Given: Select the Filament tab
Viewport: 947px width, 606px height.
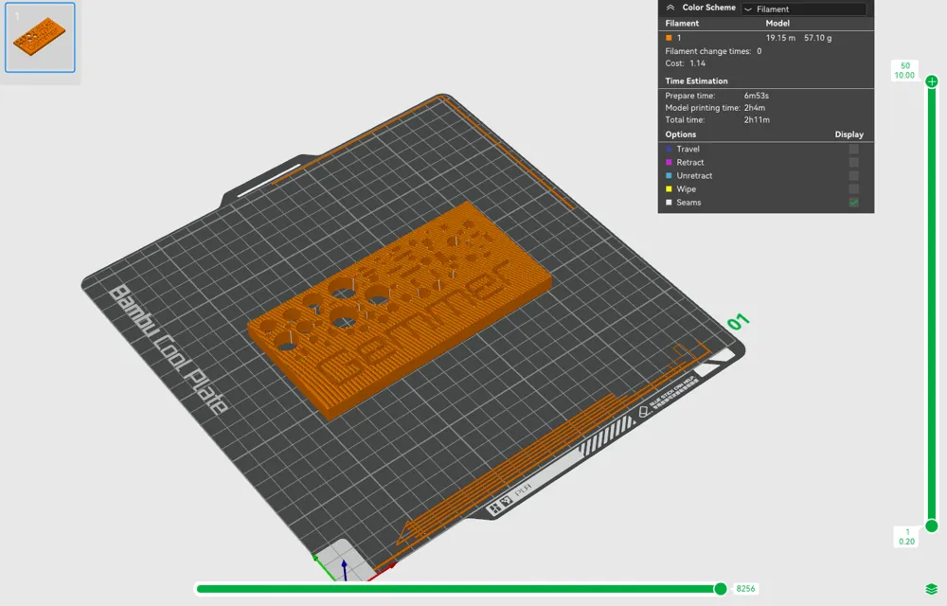Looking at the screenshot, I should (x=682, y=23).
